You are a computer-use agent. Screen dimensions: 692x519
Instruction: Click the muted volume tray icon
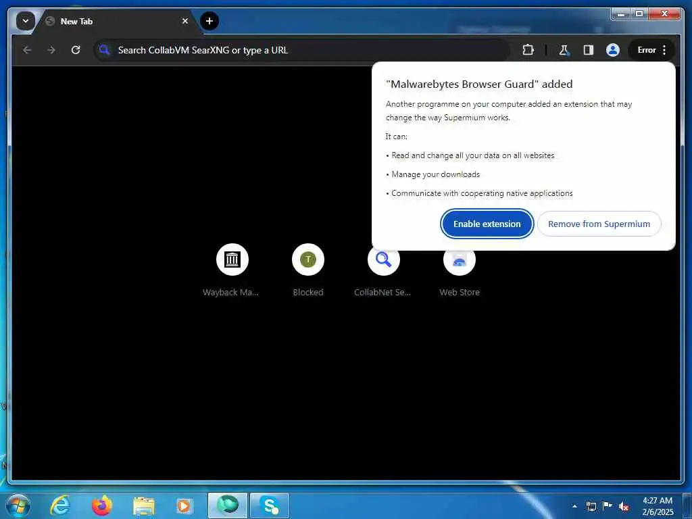[624, 507]
